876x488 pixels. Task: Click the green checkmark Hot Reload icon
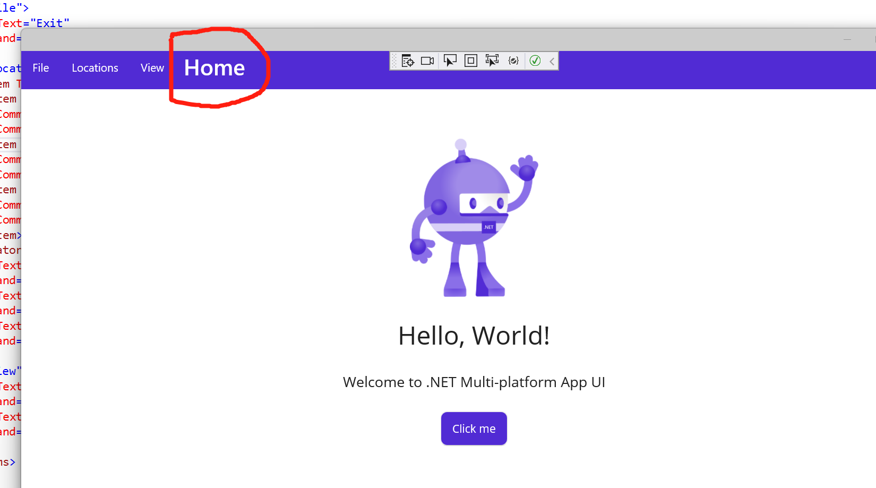tap(535, 61)
